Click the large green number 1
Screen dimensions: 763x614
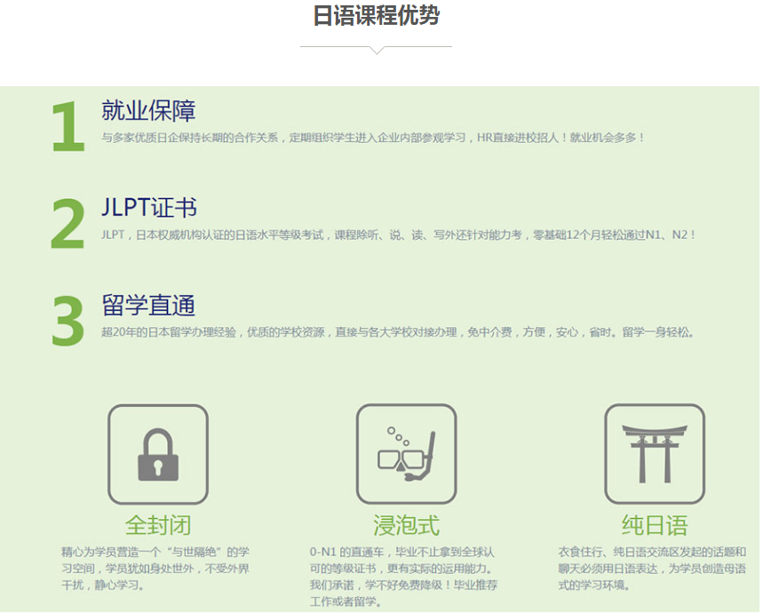pyautogui.click(x=68, y=127)
